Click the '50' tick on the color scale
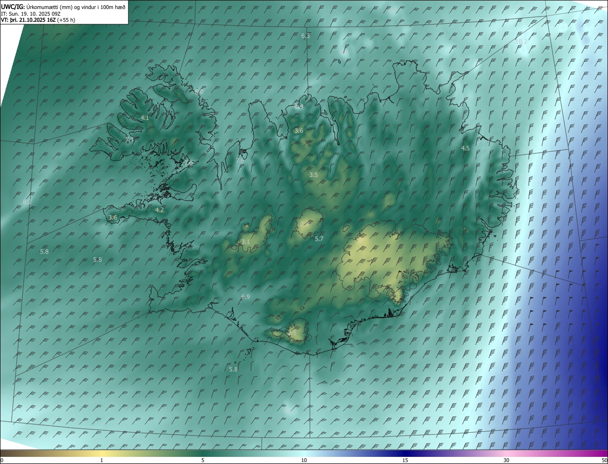The width and height of the screenshot is (608, 464). [604, 460]
